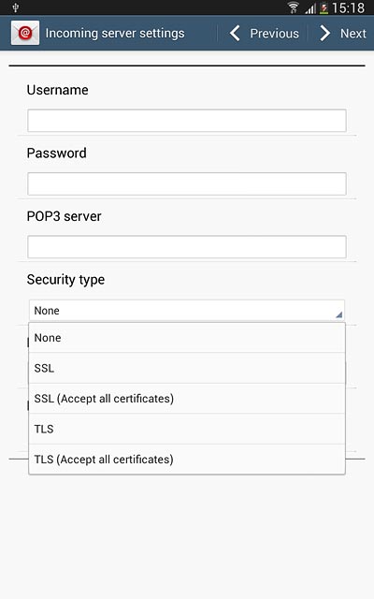
Task: Choose the SSL security option
Action: click(187, 368)
